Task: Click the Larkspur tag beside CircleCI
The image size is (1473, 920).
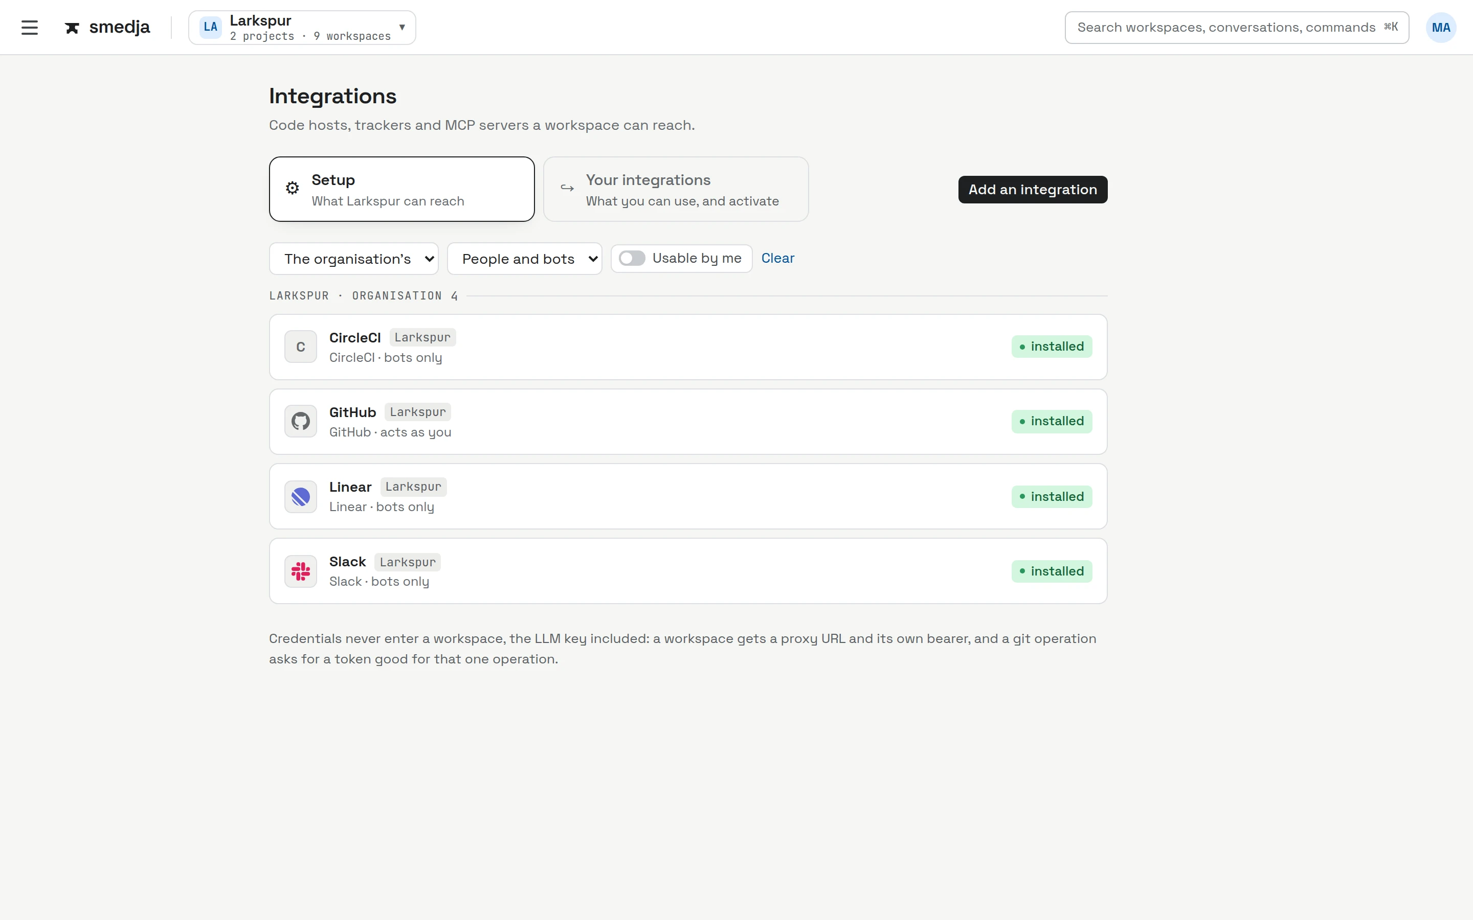Action: [422, 337]
